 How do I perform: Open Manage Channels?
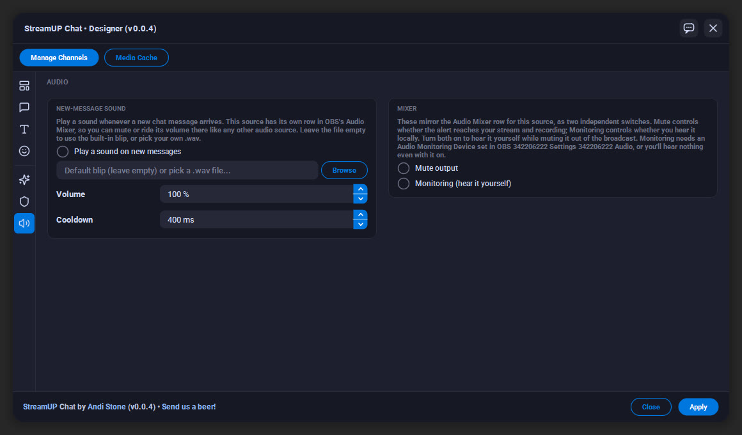(x=59, y=58)
